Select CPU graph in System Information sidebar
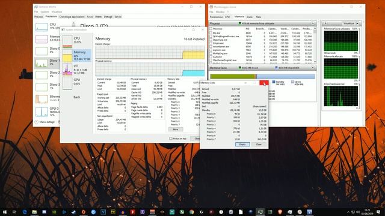 click(67, 42)
